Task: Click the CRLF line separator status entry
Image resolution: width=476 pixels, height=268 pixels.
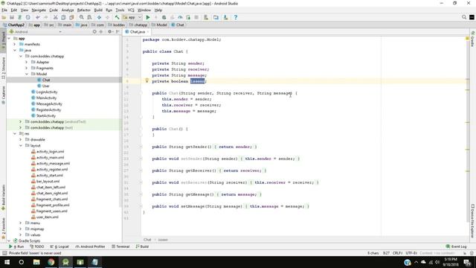Action: click(397, 253)
